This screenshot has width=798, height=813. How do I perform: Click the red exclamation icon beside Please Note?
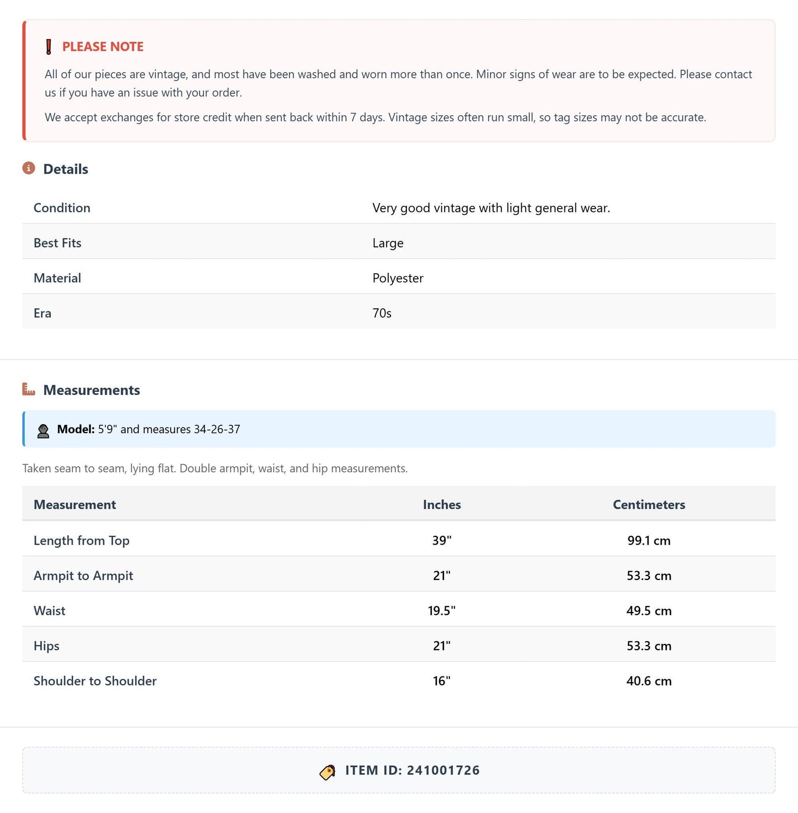[x=49, y=47]
